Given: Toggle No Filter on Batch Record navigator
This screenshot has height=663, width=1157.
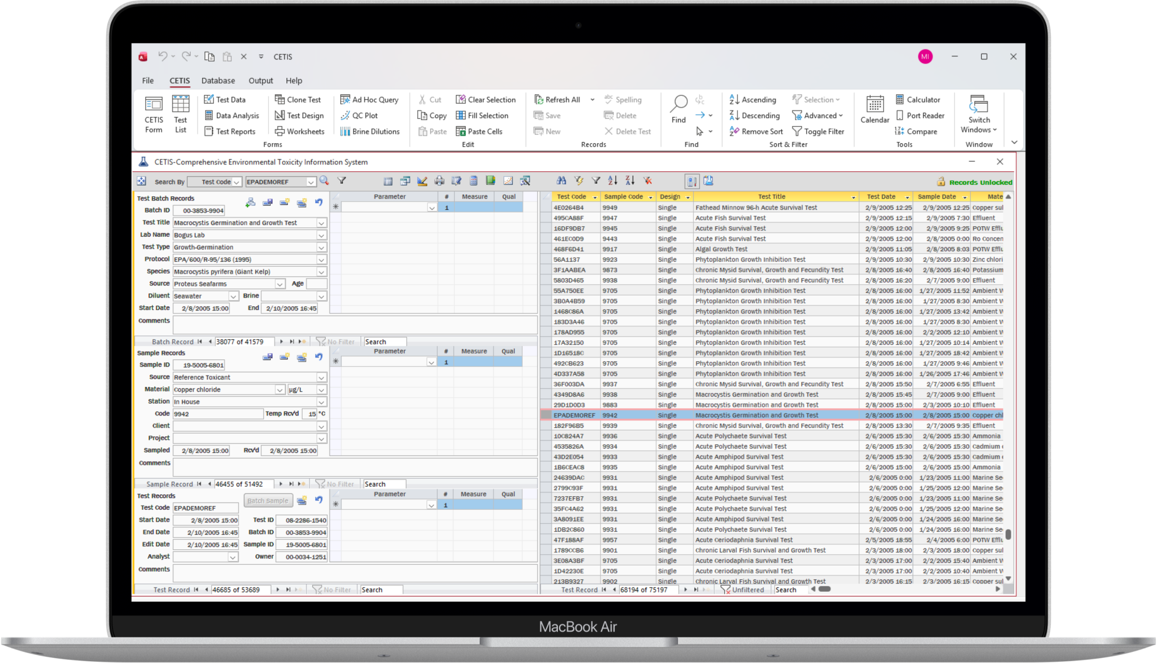Looking at the screenshot, I should (x=335, y=342).
